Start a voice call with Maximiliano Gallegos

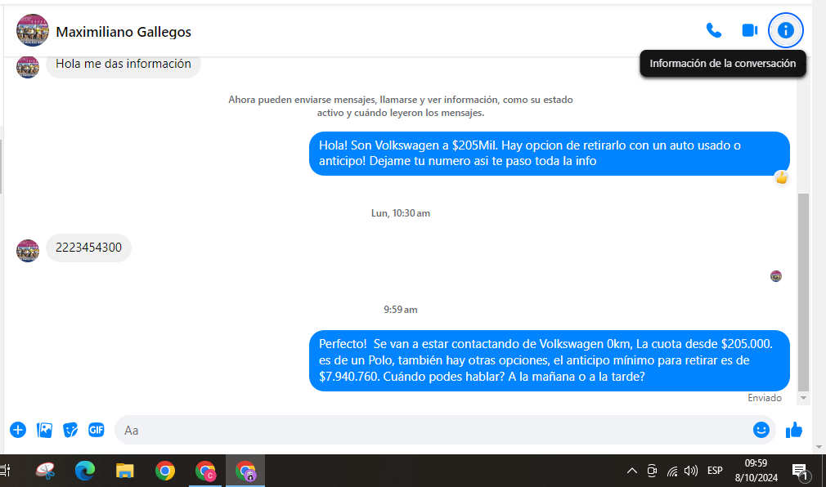point(714,30)
